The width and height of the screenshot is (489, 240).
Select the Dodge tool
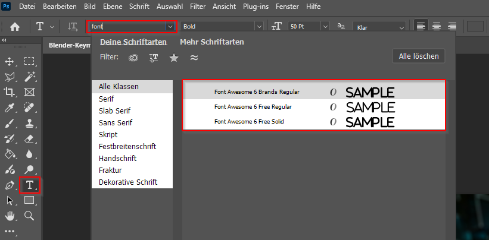click(x=29, y=169)
